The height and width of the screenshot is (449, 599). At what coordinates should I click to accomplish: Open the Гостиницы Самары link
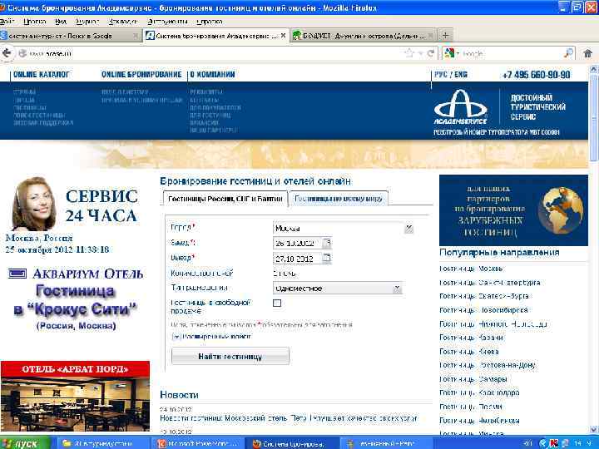tap(473, 379)
